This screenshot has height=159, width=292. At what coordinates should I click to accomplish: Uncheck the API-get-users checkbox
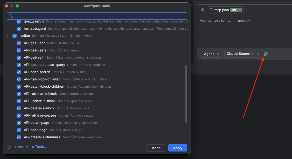[19, 50]
